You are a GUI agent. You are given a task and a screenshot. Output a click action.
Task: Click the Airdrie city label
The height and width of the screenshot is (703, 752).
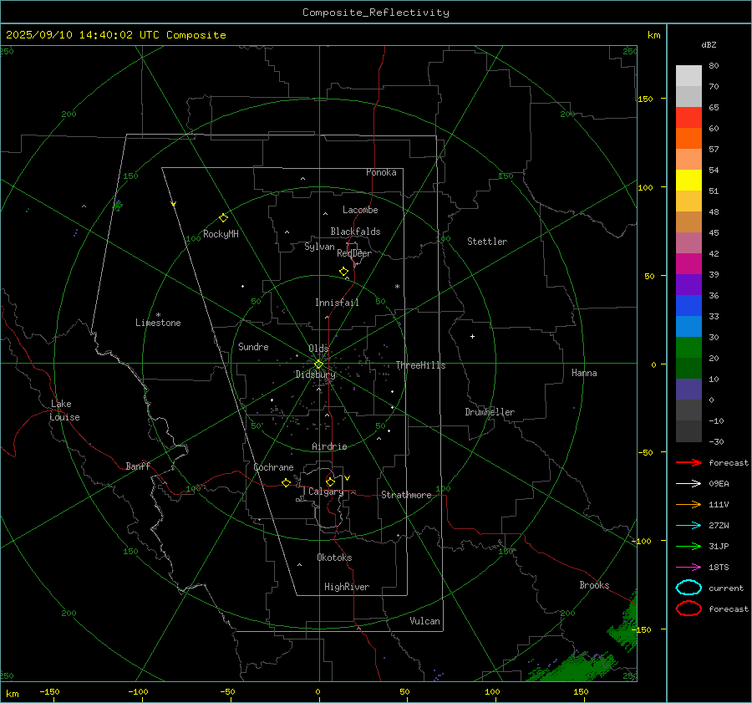329,446
